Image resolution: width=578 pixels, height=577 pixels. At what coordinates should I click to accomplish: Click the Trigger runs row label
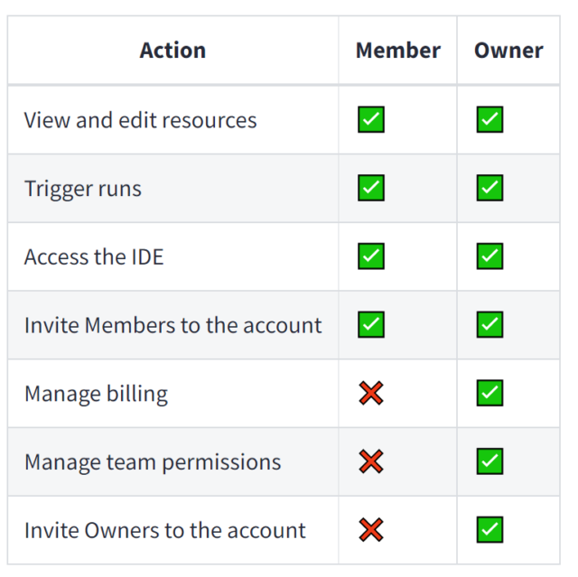click(x=83, y=189)
